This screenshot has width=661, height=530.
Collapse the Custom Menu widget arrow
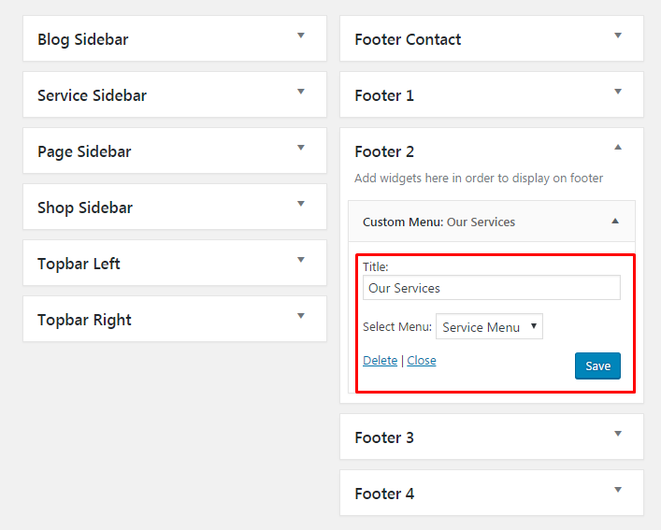pos(615,222)
